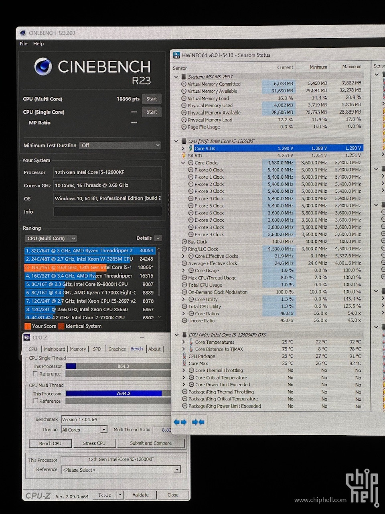
Task: Collapse the System MSI MS-7E01 section
Action: (x=176, y=76)
